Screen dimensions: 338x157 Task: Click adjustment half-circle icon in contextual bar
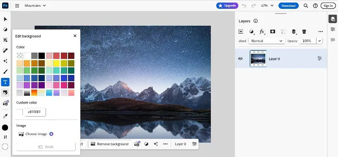pos(146,144)
